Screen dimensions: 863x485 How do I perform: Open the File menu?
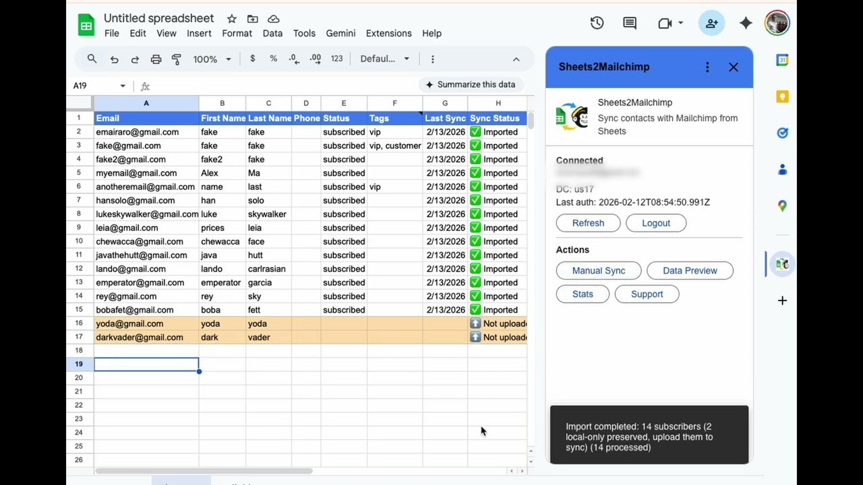(112, 33)
